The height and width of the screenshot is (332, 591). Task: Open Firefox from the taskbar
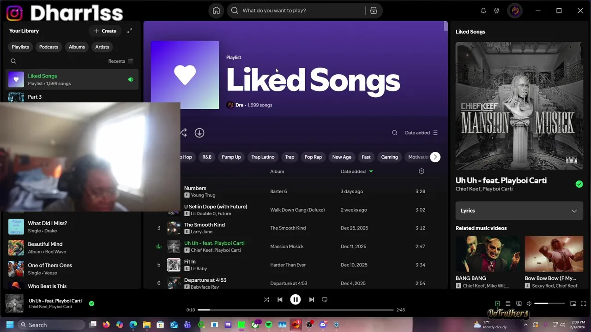tap(106, 325)
